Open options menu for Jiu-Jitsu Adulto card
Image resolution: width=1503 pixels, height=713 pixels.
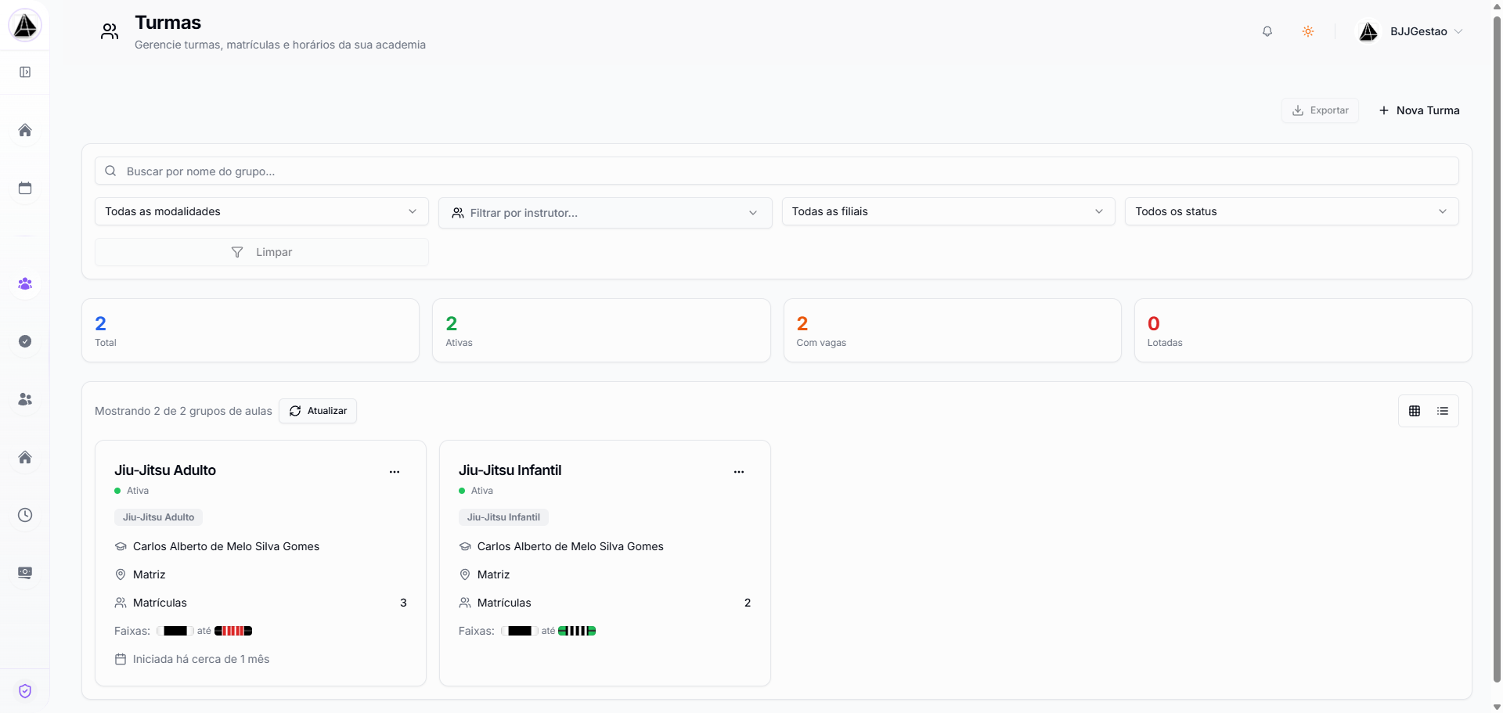point(395,471)
